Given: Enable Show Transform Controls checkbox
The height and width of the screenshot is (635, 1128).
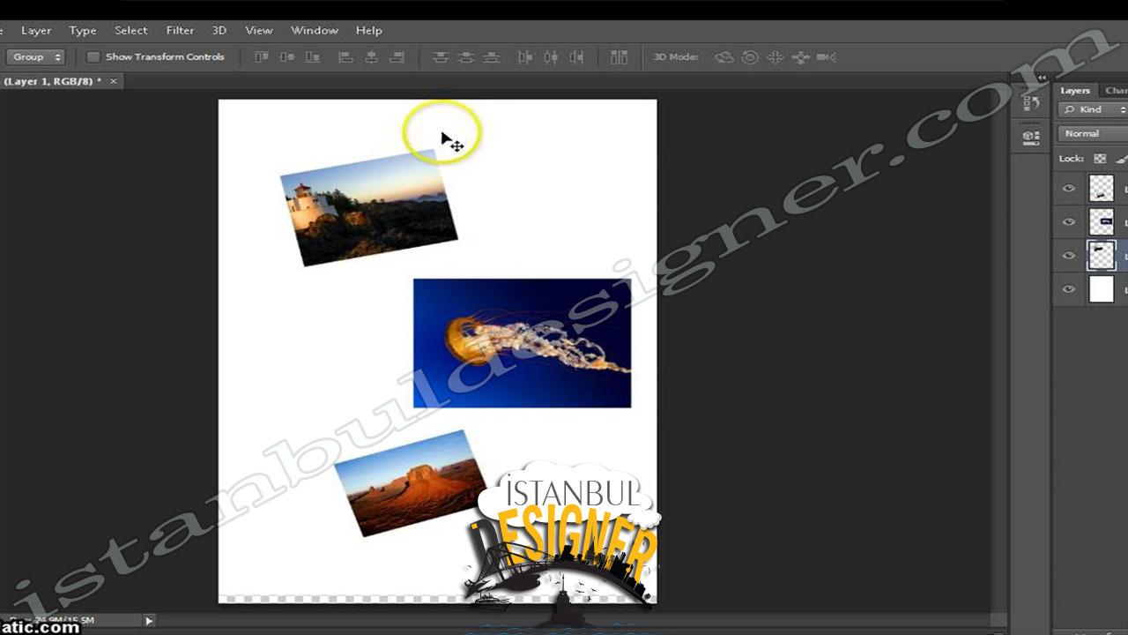Looking at the screenshot, I should 93,57.
